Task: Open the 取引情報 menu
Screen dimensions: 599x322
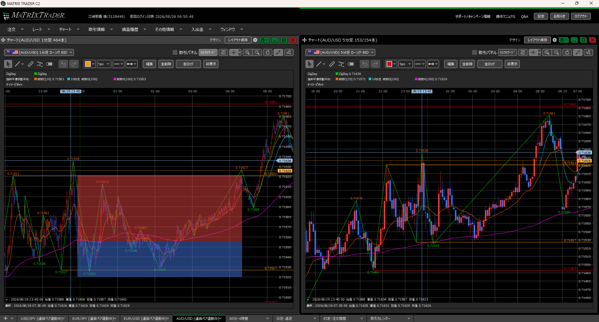Action: [100, 29]
